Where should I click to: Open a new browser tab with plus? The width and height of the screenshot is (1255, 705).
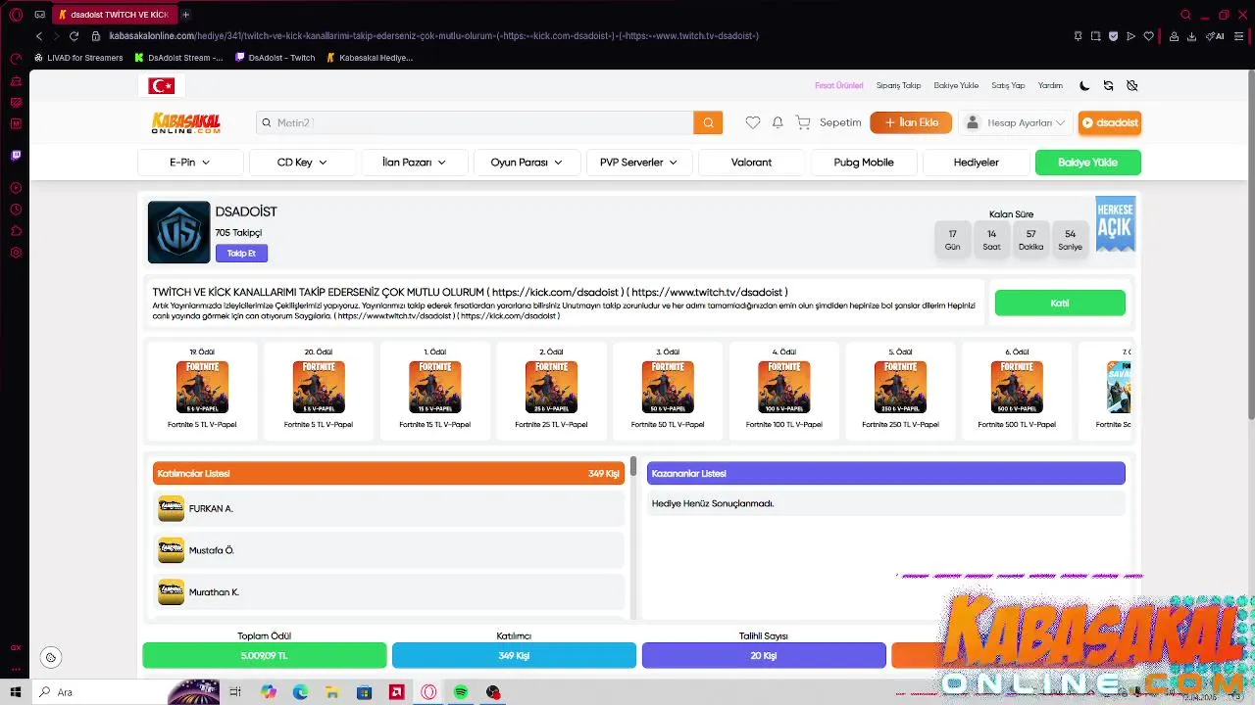point(185,15)
